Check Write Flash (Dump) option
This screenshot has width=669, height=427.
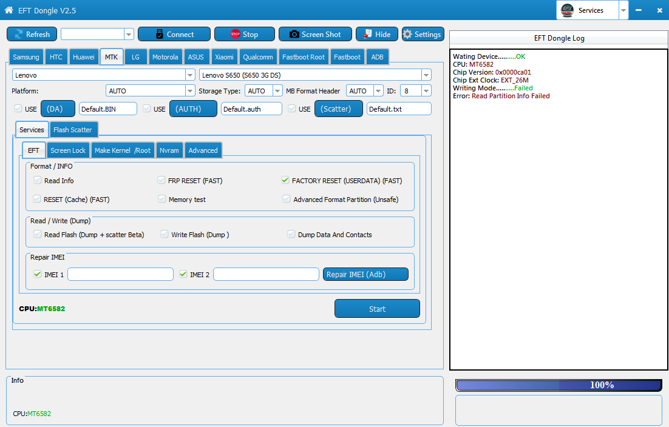pyautogui.click(x=165, y=234)
